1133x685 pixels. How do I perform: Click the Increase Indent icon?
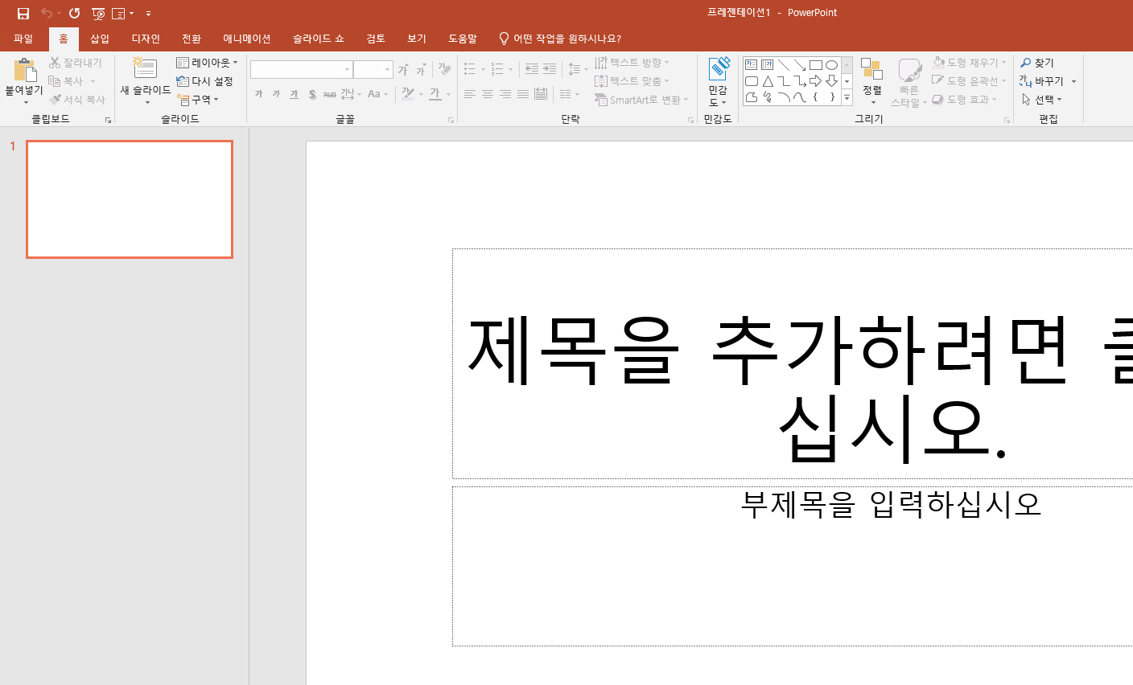pos(549,69)
